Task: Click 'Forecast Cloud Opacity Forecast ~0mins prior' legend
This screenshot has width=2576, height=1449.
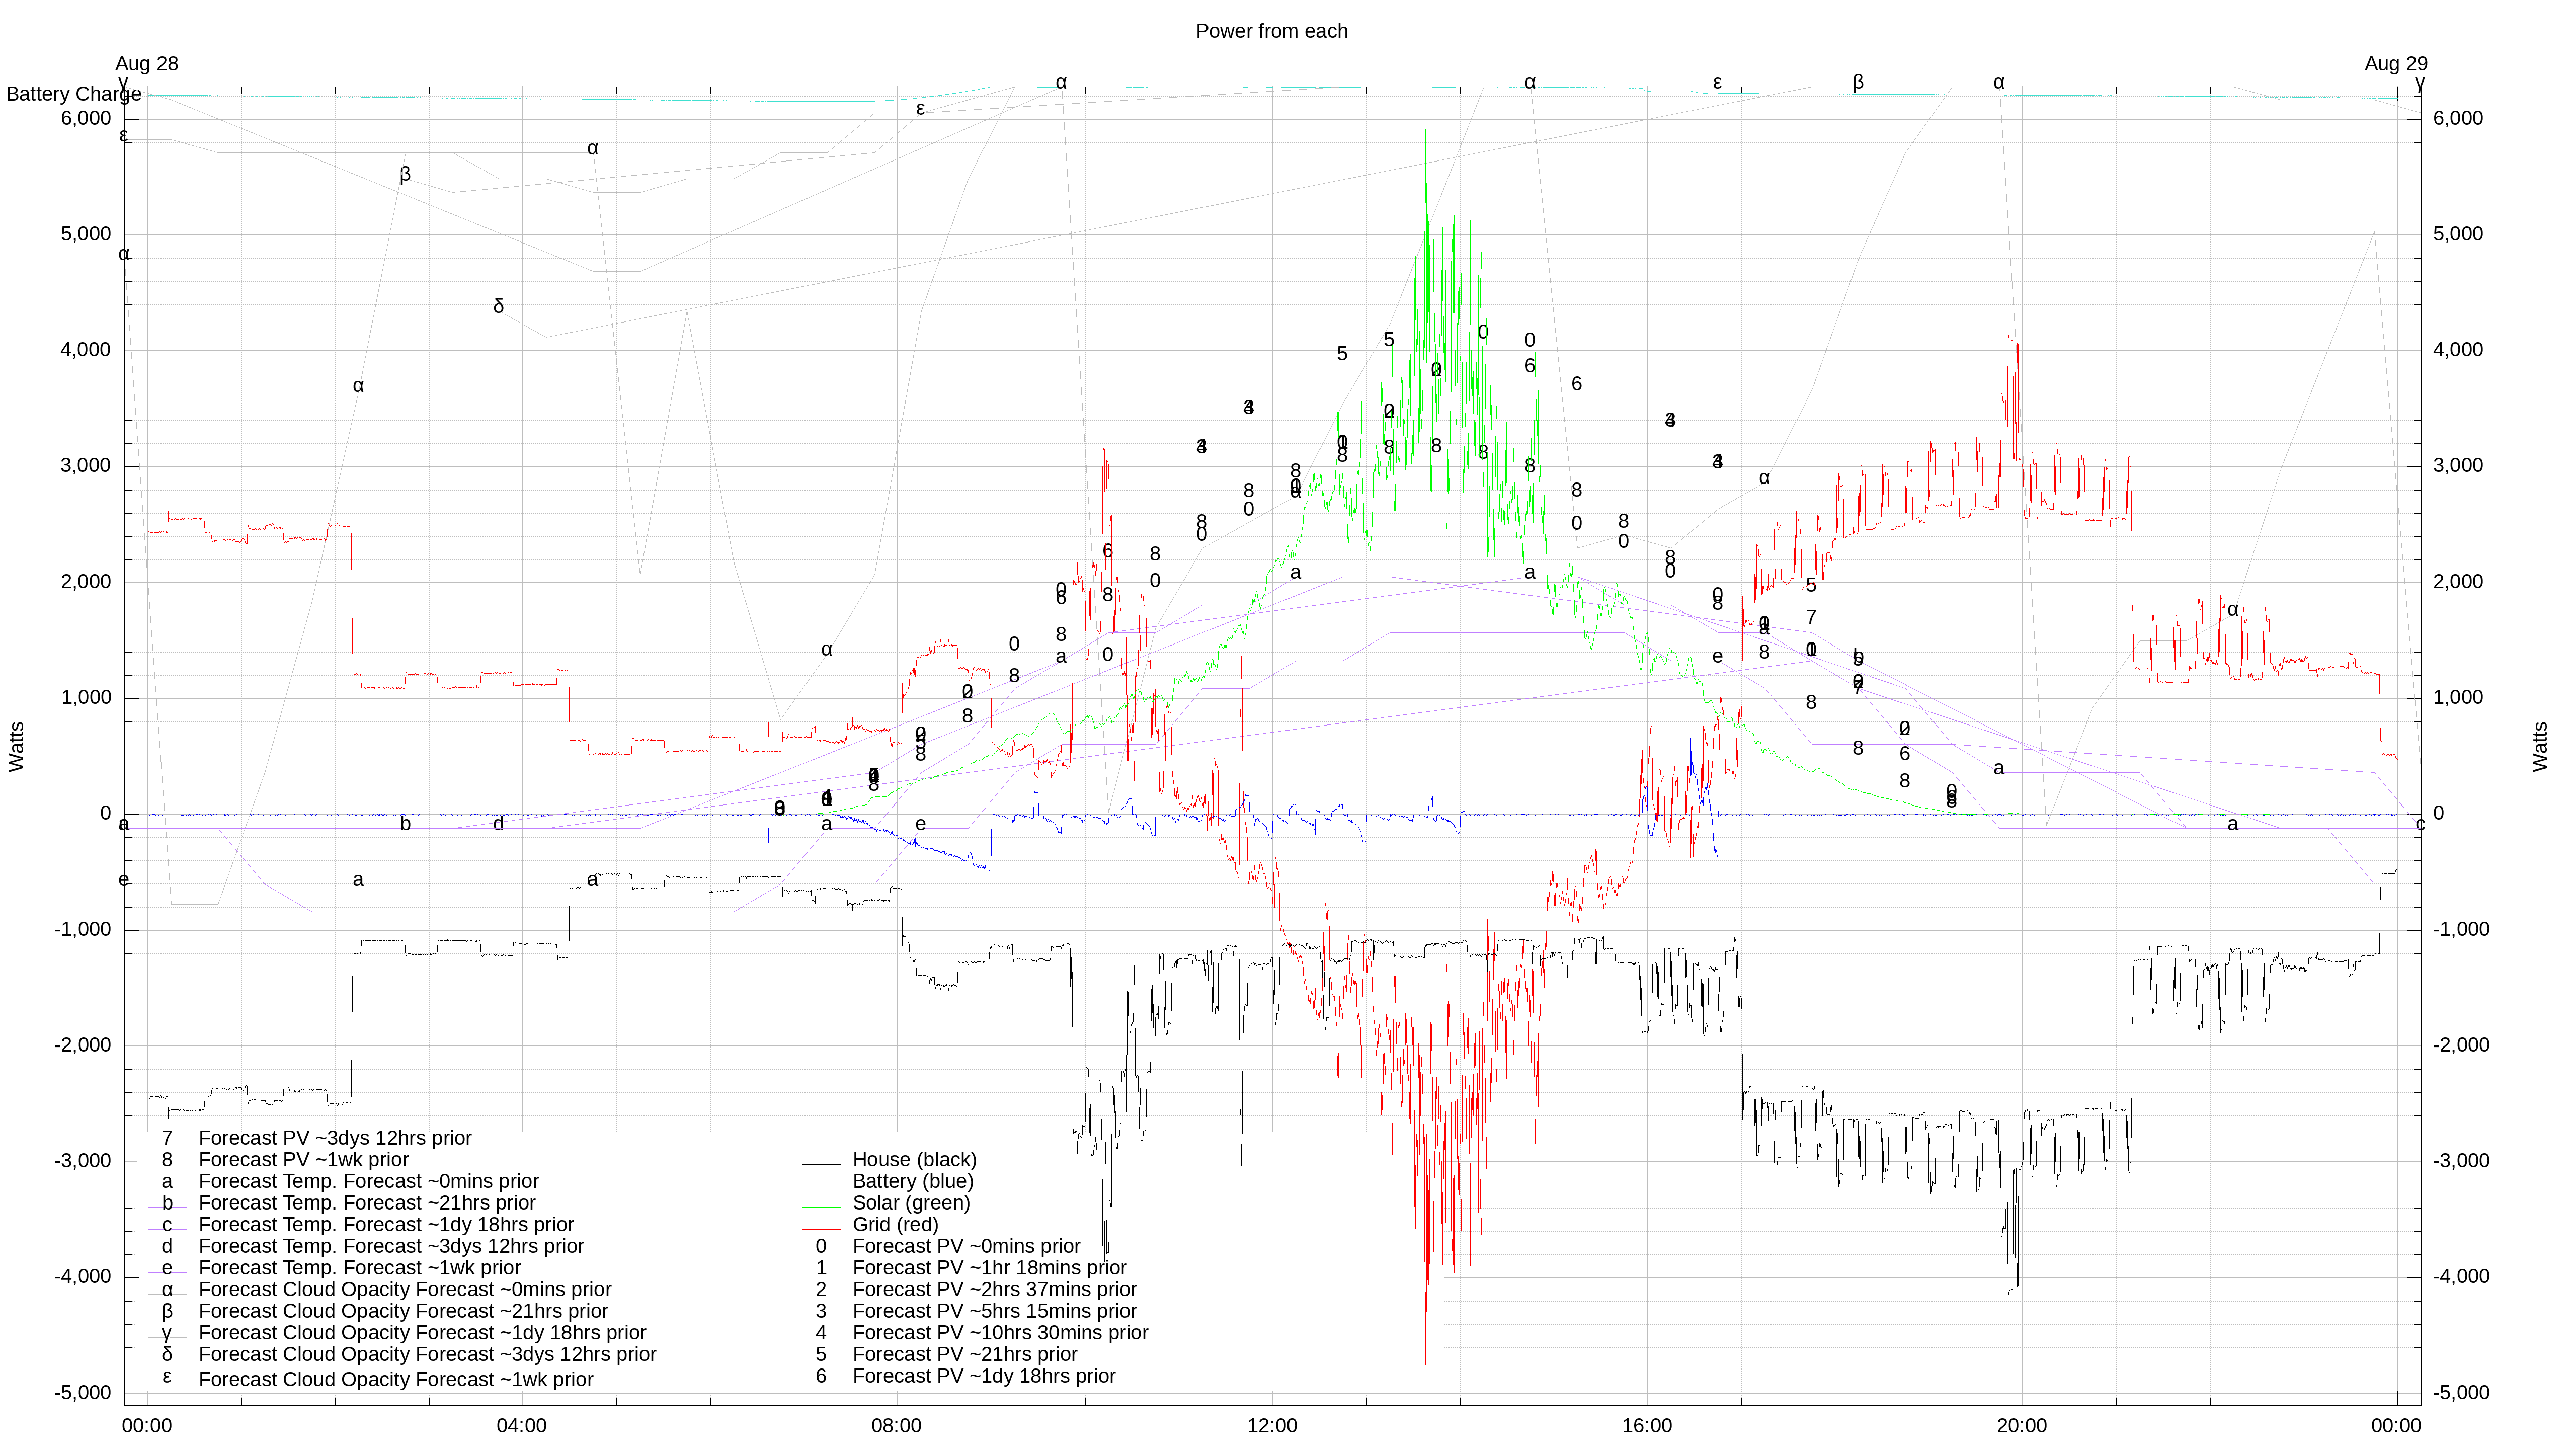Action: 405,1290
